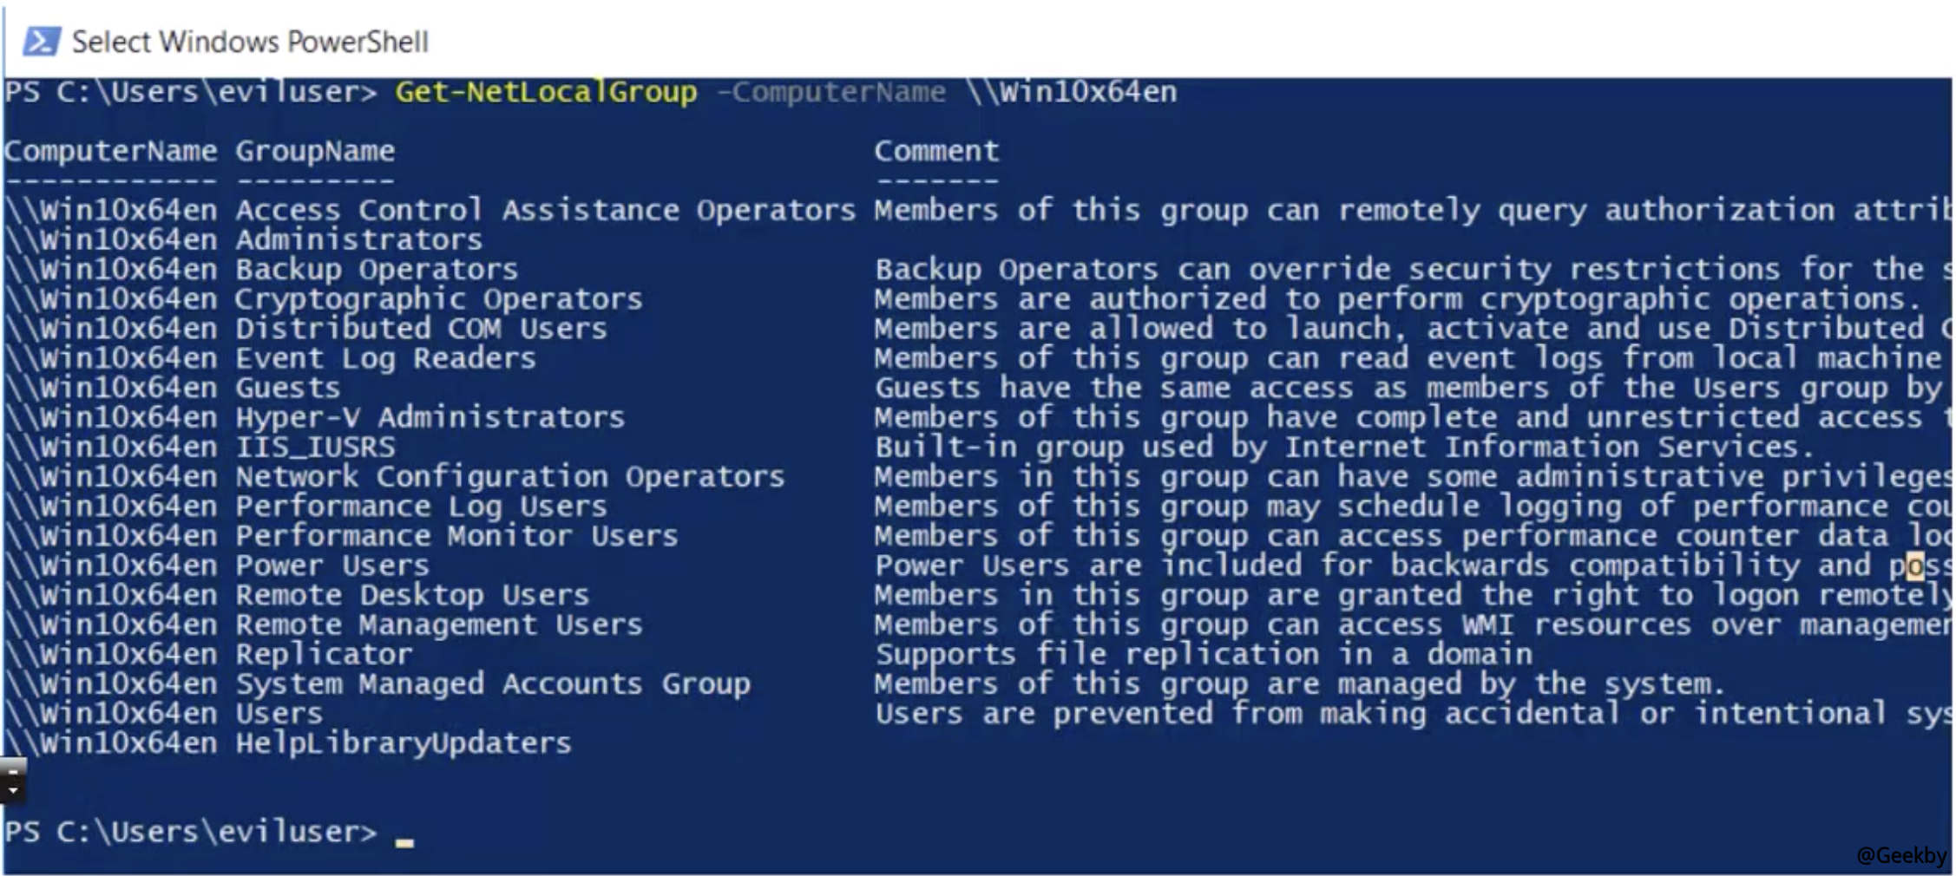Click the GroupName column header

tap(315, 151)
